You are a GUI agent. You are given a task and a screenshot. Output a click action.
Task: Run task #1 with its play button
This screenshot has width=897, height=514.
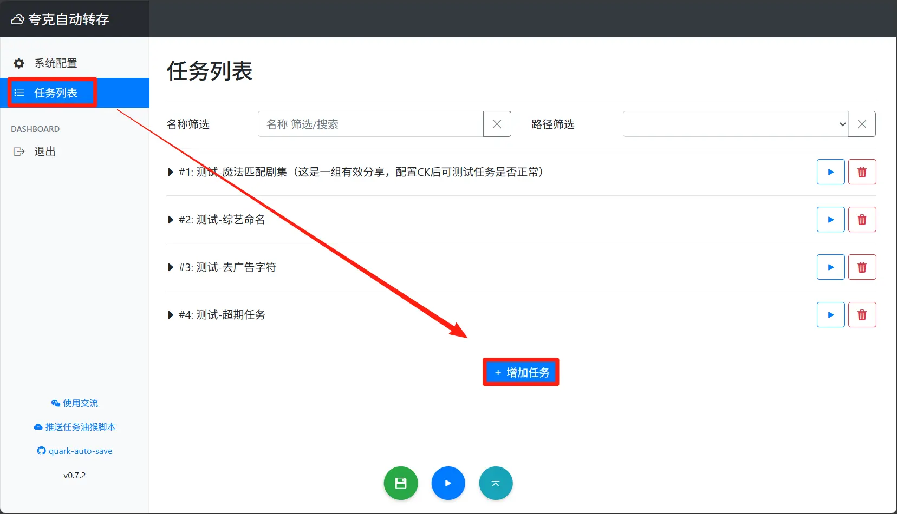[830, 172]
